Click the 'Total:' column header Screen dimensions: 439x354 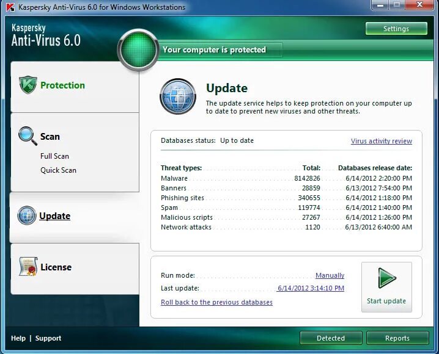click(x=311, y=168)
